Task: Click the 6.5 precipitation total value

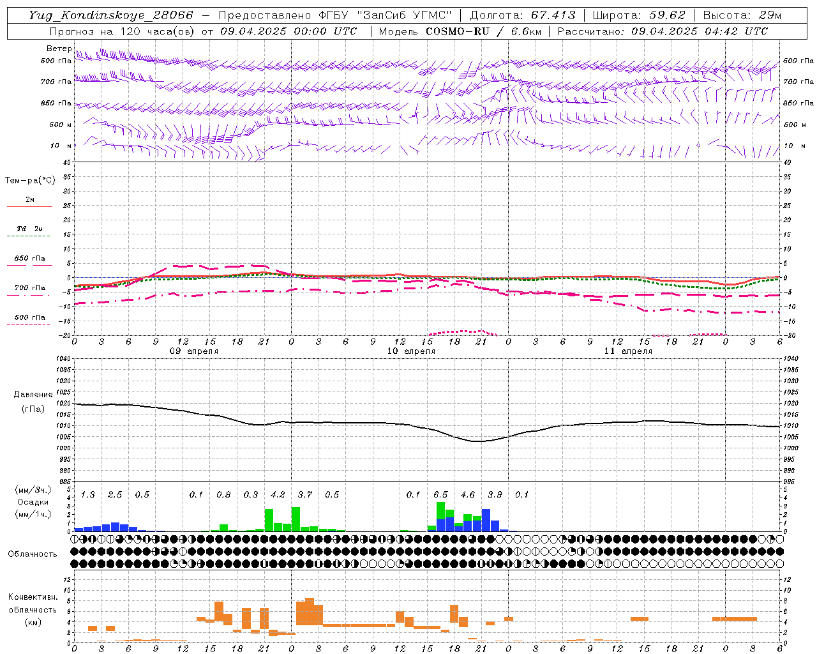Action: (440, 494)
